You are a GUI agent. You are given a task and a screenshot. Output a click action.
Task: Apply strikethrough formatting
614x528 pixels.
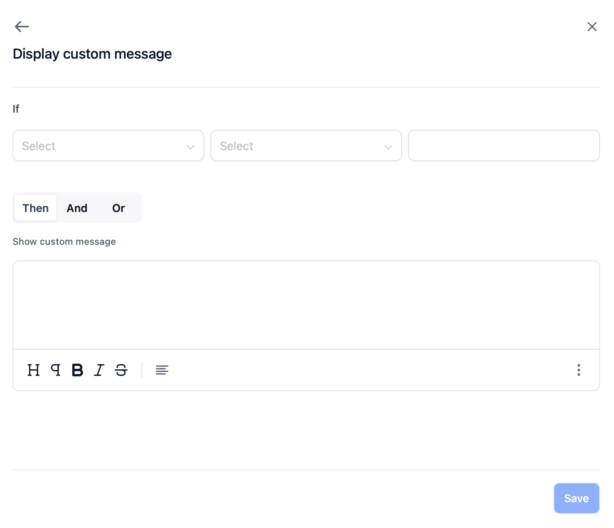(121, 370)
